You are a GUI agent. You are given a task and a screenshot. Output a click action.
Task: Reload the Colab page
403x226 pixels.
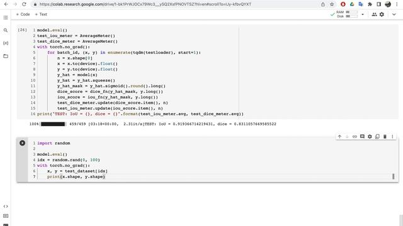(x=24, y=4)
